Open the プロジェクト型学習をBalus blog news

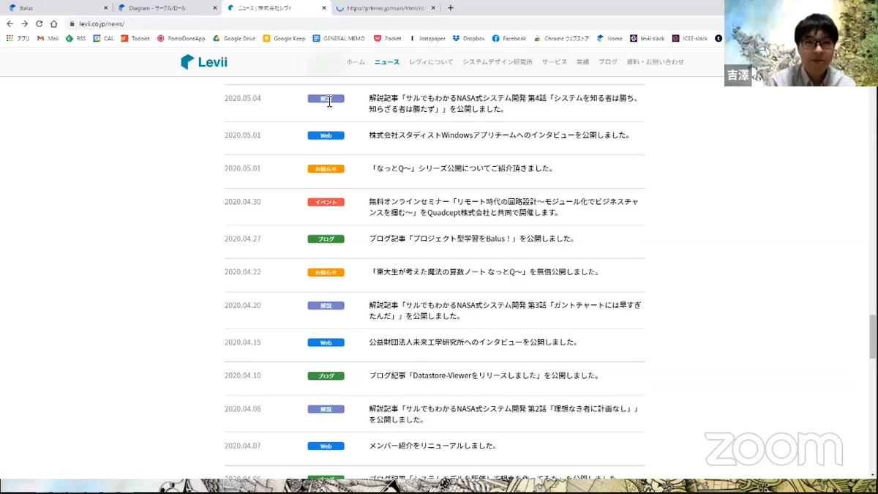tap(472, 239)
